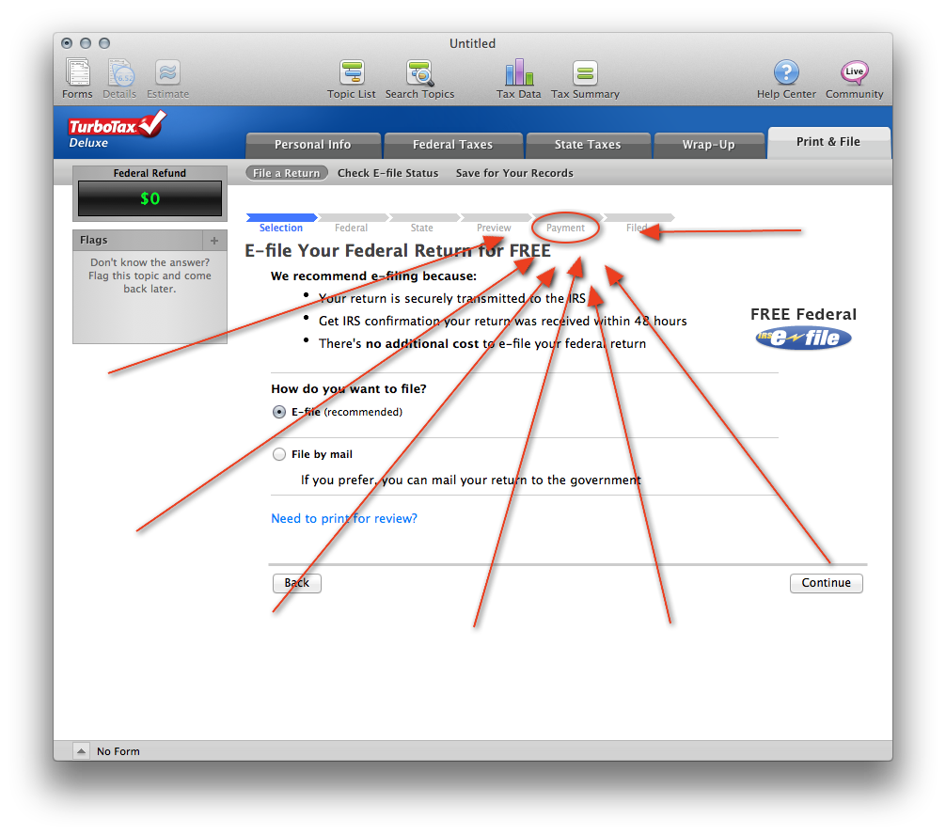
Task: Click the No Form status text
Action: [118, 751]
